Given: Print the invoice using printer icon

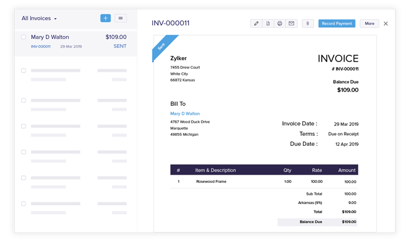Looking at the screenshot, I should tap(279, 24).
